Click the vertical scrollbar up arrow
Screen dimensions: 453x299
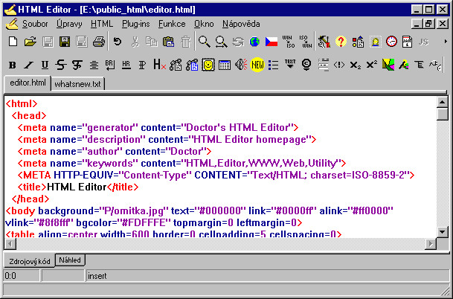443,102
